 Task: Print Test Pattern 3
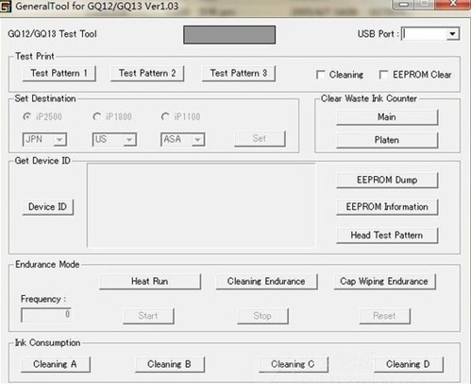(239, 73)
